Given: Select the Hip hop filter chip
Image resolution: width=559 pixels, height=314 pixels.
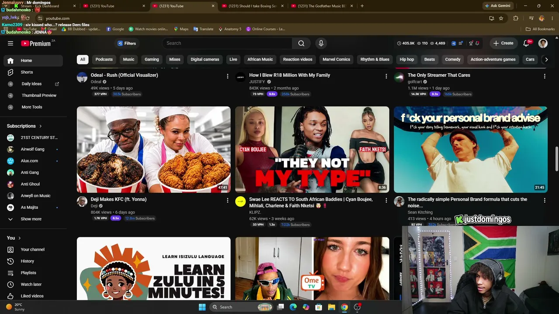Looking at the screenshot, I should (x=407, y=59).
